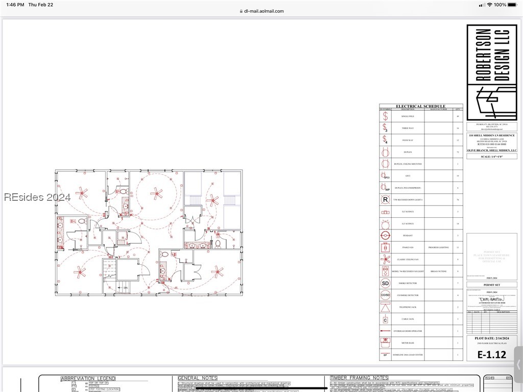
Task: Click the pendant light legend symbol
Action: (x=385, y=236)
